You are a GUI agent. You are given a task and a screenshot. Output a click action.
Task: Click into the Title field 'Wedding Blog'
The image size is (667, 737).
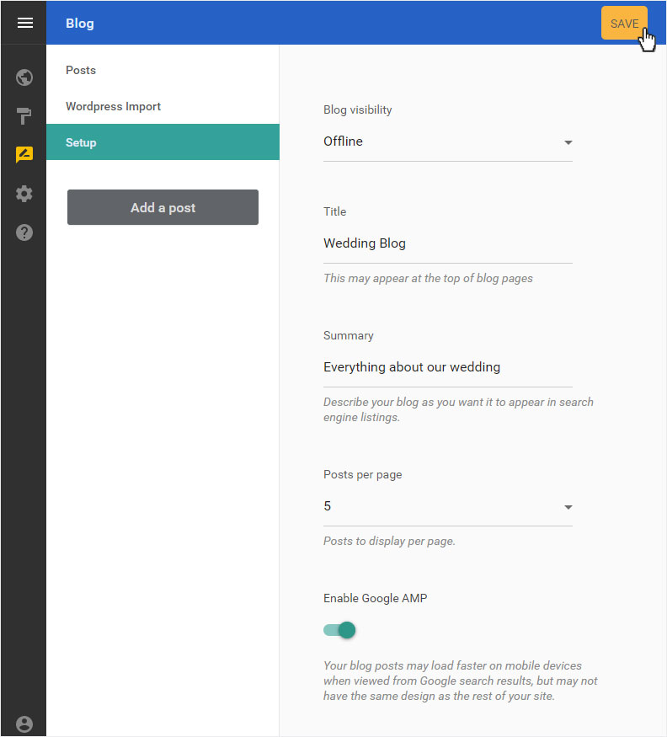[446, 243]
